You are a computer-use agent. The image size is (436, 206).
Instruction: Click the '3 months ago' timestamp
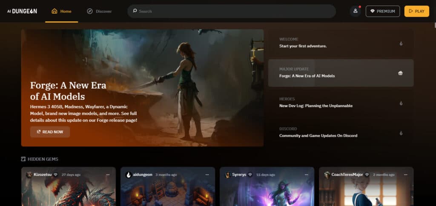[166, 175]
